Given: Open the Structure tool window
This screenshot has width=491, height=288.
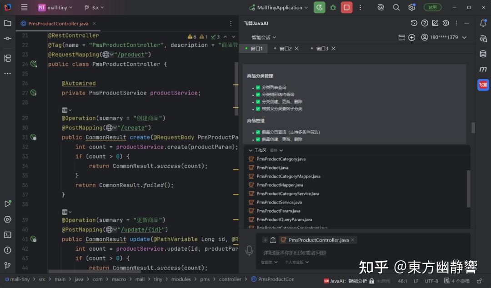Looking at the screenshot, I should 8,58.
